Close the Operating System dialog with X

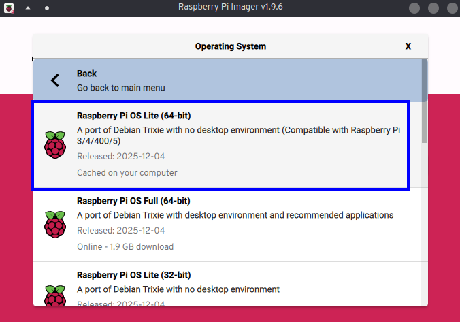(408, 46)
